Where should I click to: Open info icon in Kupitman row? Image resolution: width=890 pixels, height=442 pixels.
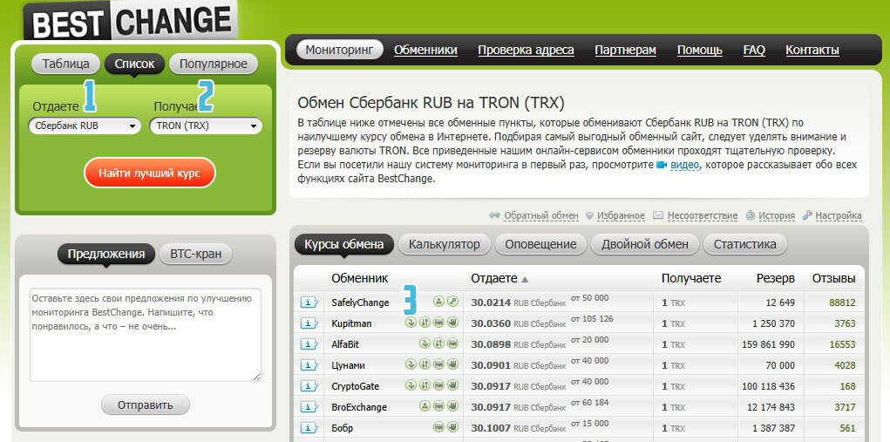[x=309, y=323]
